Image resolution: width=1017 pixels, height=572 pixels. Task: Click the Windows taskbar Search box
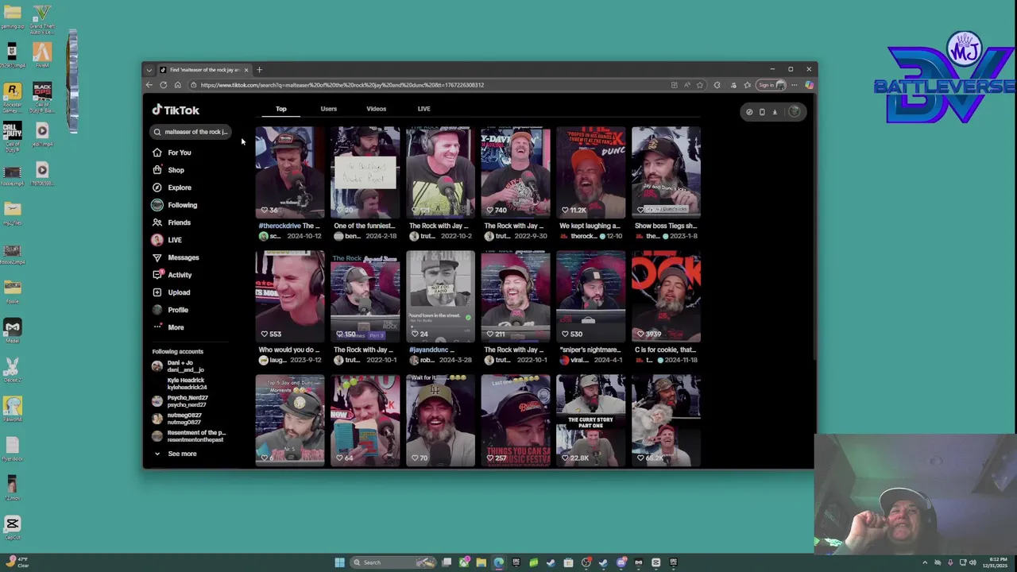point(392,562)
